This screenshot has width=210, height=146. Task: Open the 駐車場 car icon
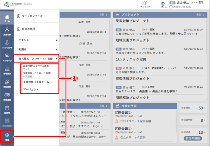pyautogui.click(x=7, y=110)
